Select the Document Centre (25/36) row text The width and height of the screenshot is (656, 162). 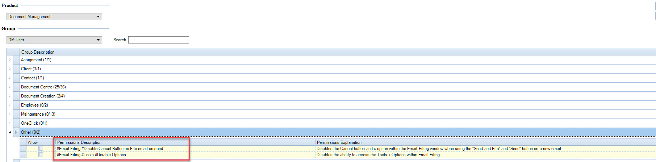[x=43, y=87]
